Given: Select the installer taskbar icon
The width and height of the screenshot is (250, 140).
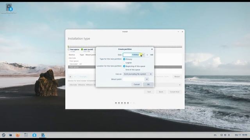Looking at the screenshot, I should (x=43, y=135).
